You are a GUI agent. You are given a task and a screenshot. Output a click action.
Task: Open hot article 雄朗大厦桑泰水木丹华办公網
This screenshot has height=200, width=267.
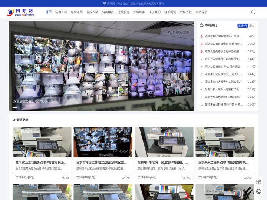(x=223, y=51)
